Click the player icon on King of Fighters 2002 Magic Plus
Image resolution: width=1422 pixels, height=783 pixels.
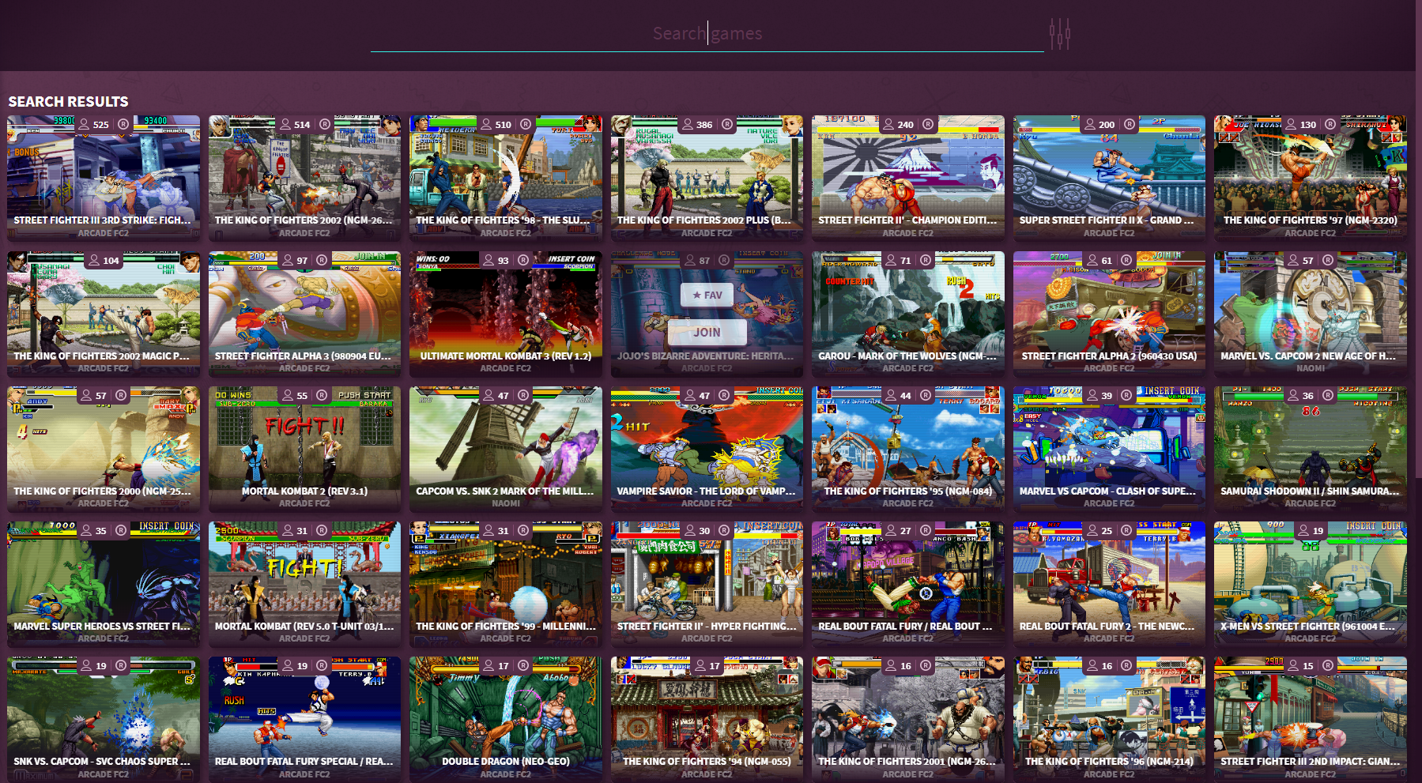point(94,261)
